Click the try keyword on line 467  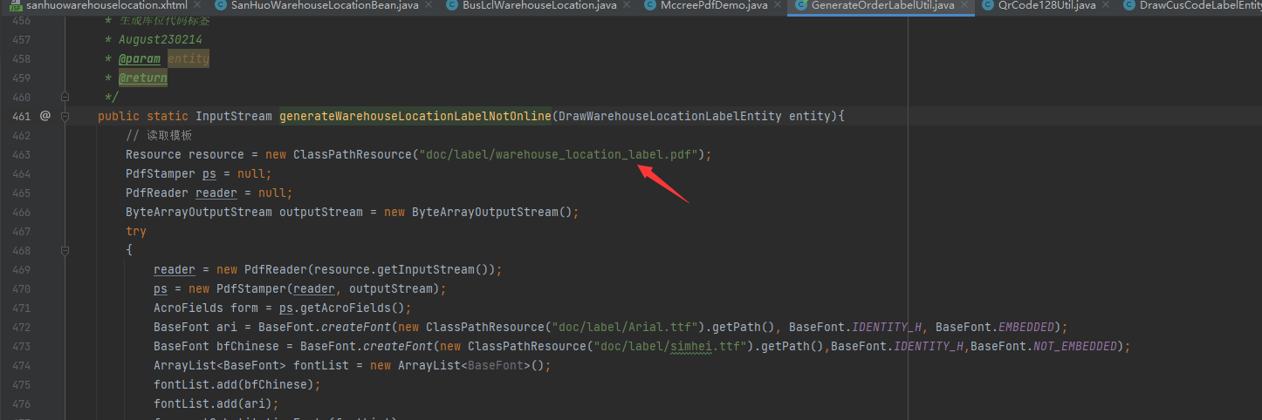[x=136, y=231]
